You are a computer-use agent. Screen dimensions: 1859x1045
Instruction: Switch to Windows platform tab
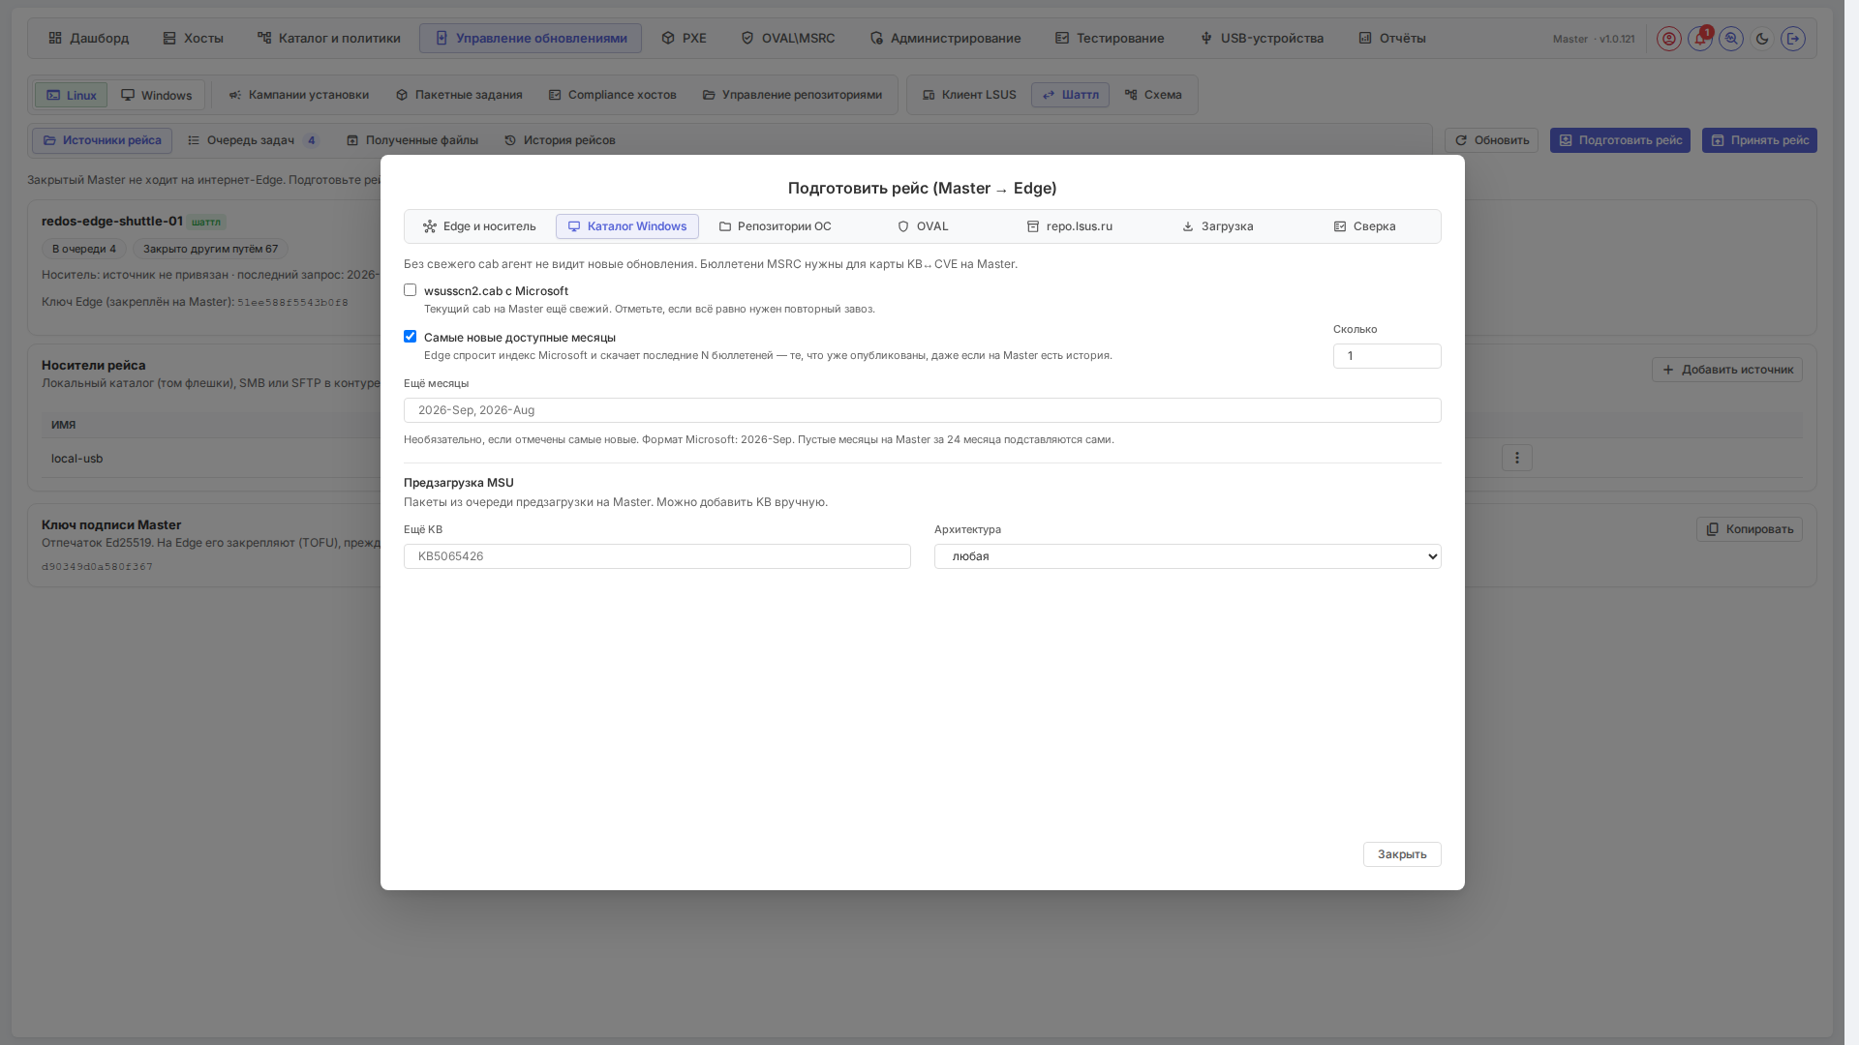[156, 95]
